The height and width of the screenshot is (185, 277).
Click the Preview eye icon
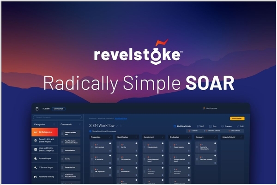coord(223,126)
